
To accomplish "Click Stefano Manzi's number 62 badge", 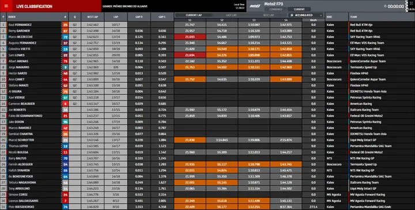I will [65, 86].
